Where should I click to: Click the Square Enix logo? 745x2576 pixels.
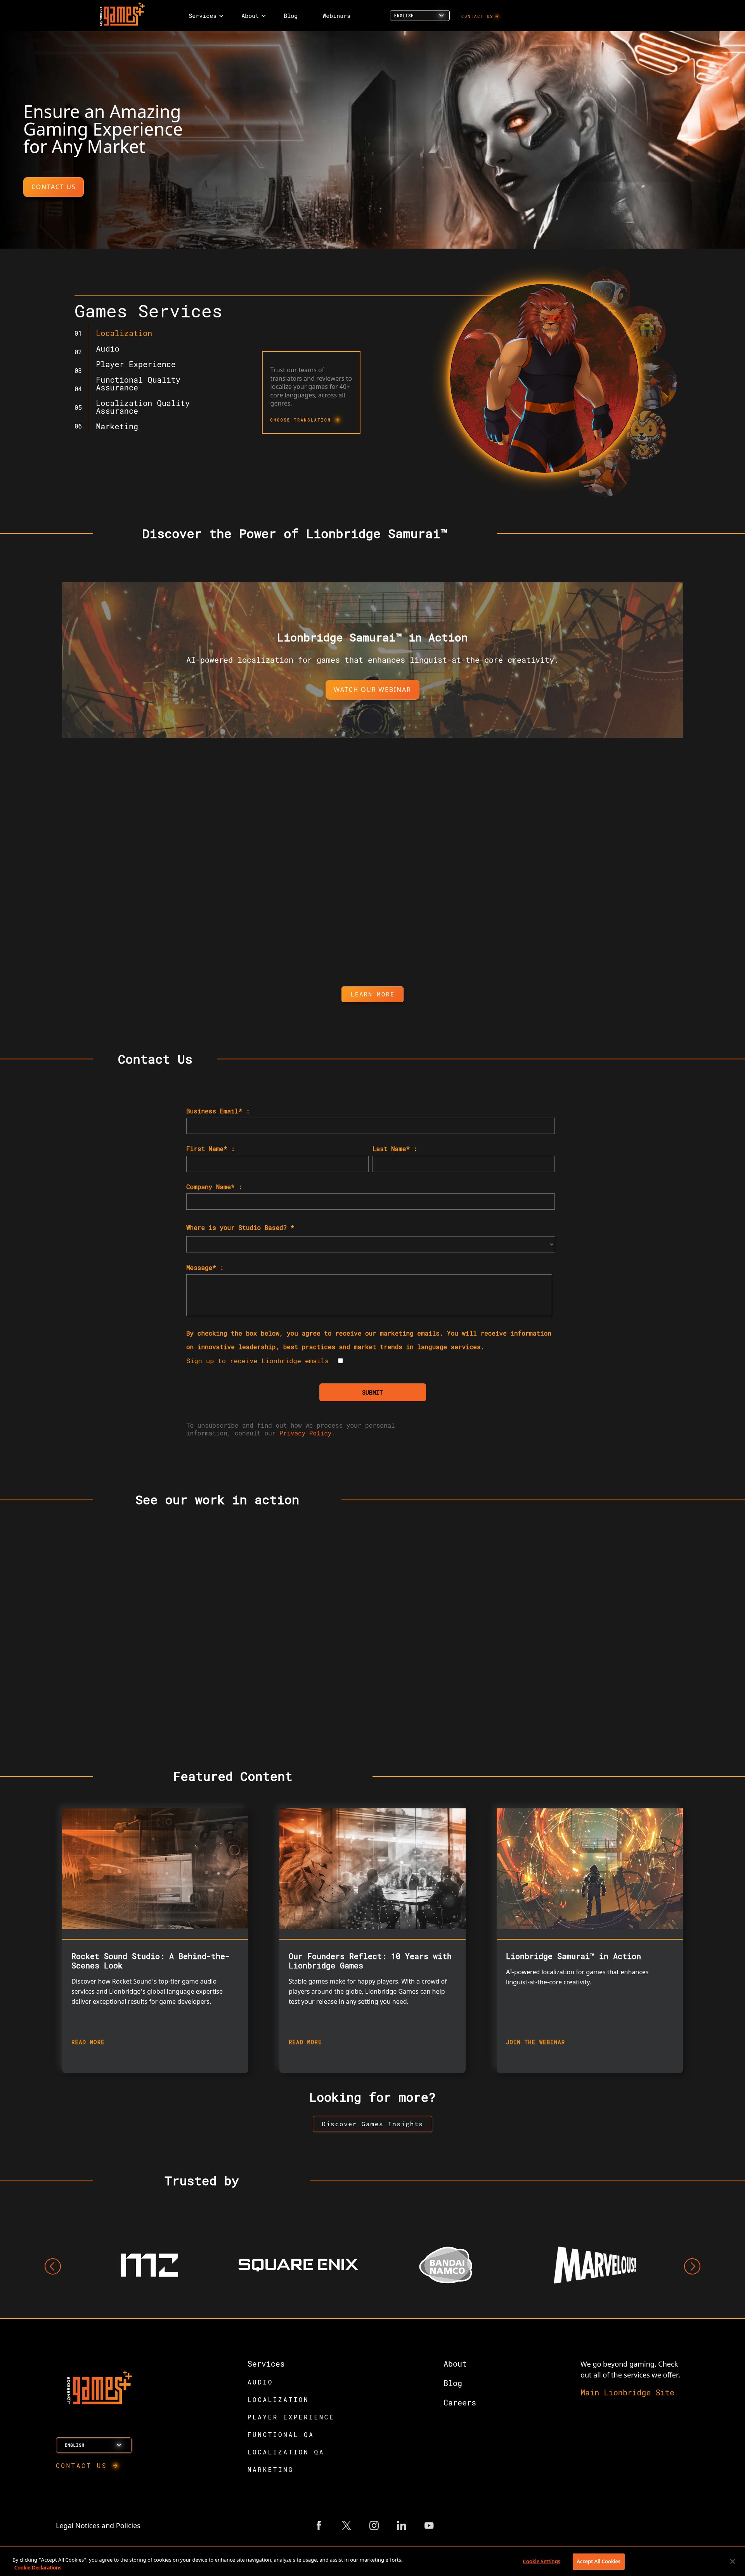pyautogui.click(x=298, y=2264)
